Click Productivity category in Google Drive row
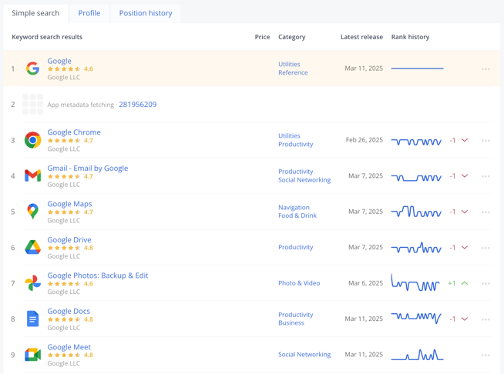 click(296, 247)
